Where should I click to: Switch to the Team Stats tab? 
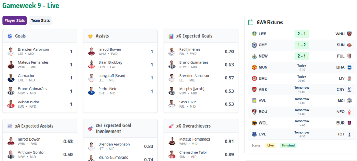click(40, 20)
